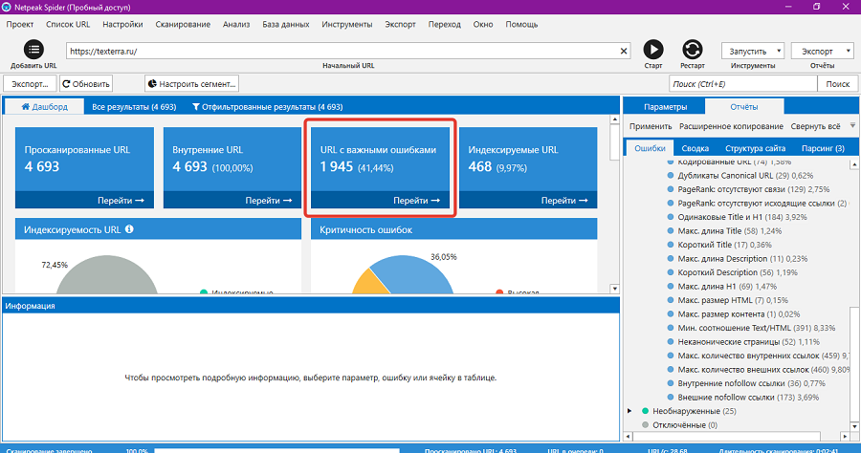Open the Парсинг (3) tab

pos(823,148)
